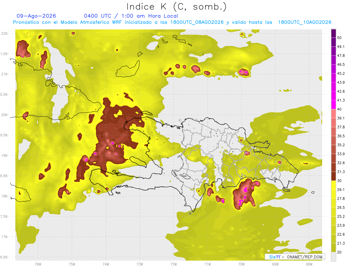Screen dimensions: 347x268
Task: Click the '22N' latitude label
Action: pos(5,34)
